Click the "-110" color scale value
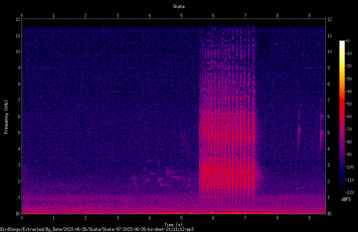The image size is (358, 232). pos(349,180)
